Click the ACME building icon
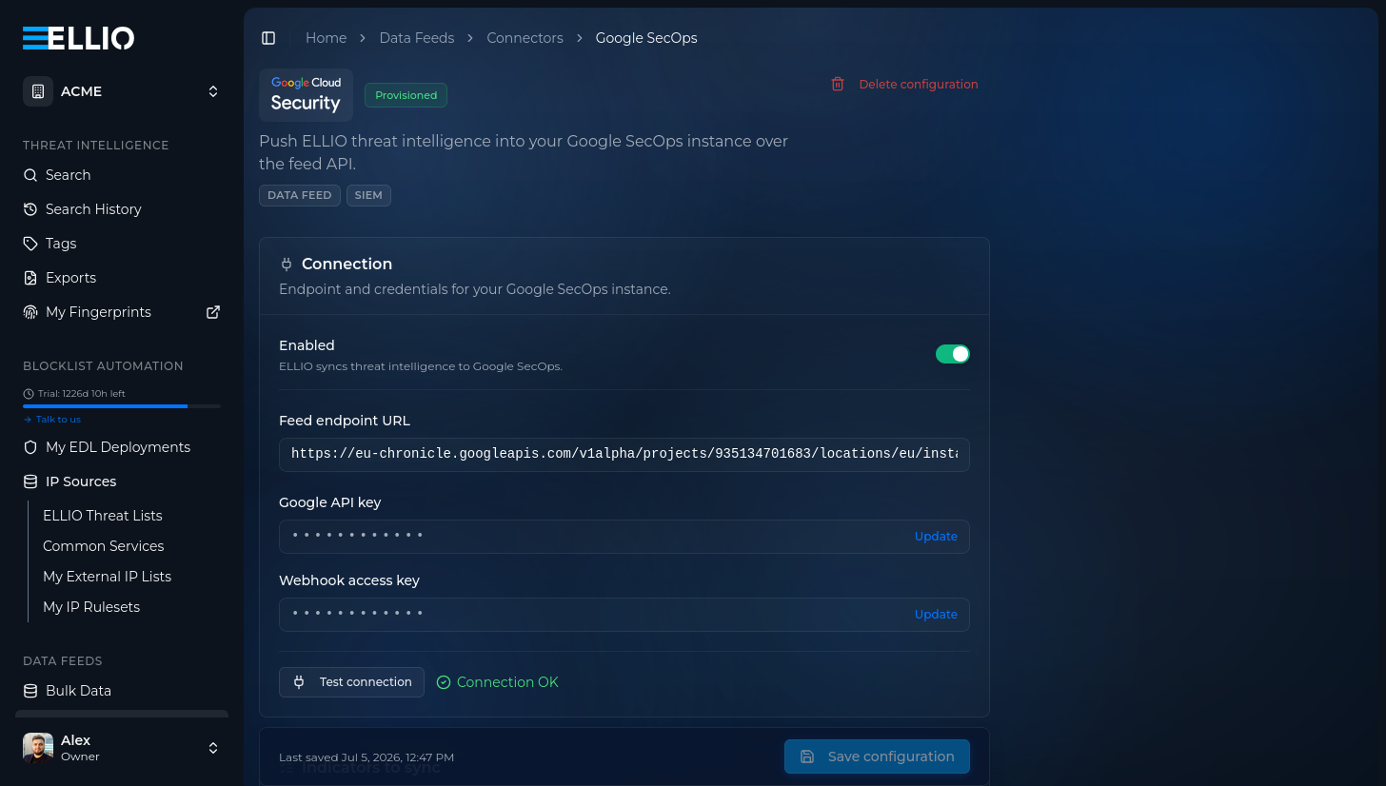 38,91
